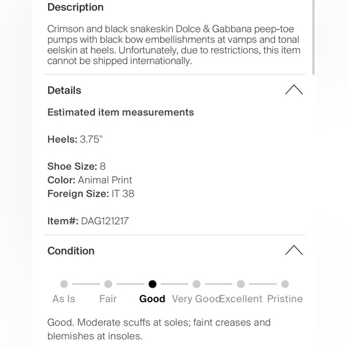
Task: Click the Very Good condition dot
Action: (x=197, y=284)
